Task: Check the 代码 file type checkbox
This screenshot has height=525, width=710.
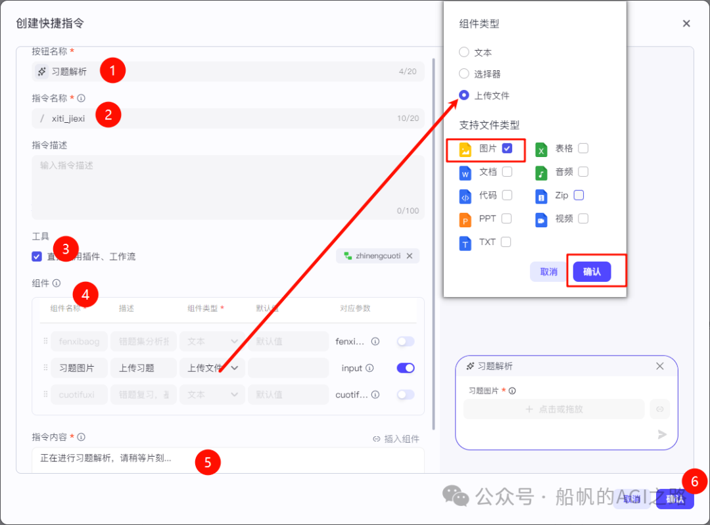Action: (x=507, y=194)
